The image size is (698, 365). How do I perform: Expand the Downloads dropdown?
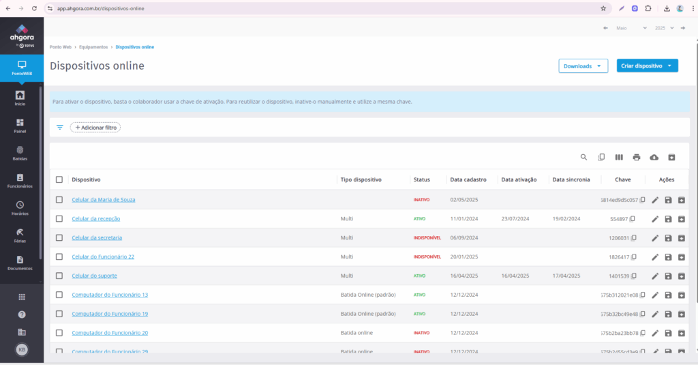pyautogui.click(x=583, y=66)
